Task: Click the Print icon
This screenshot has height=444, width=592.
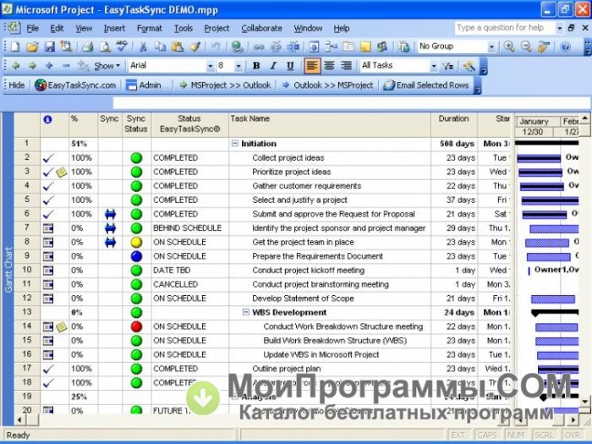Action: pos(88,47)
